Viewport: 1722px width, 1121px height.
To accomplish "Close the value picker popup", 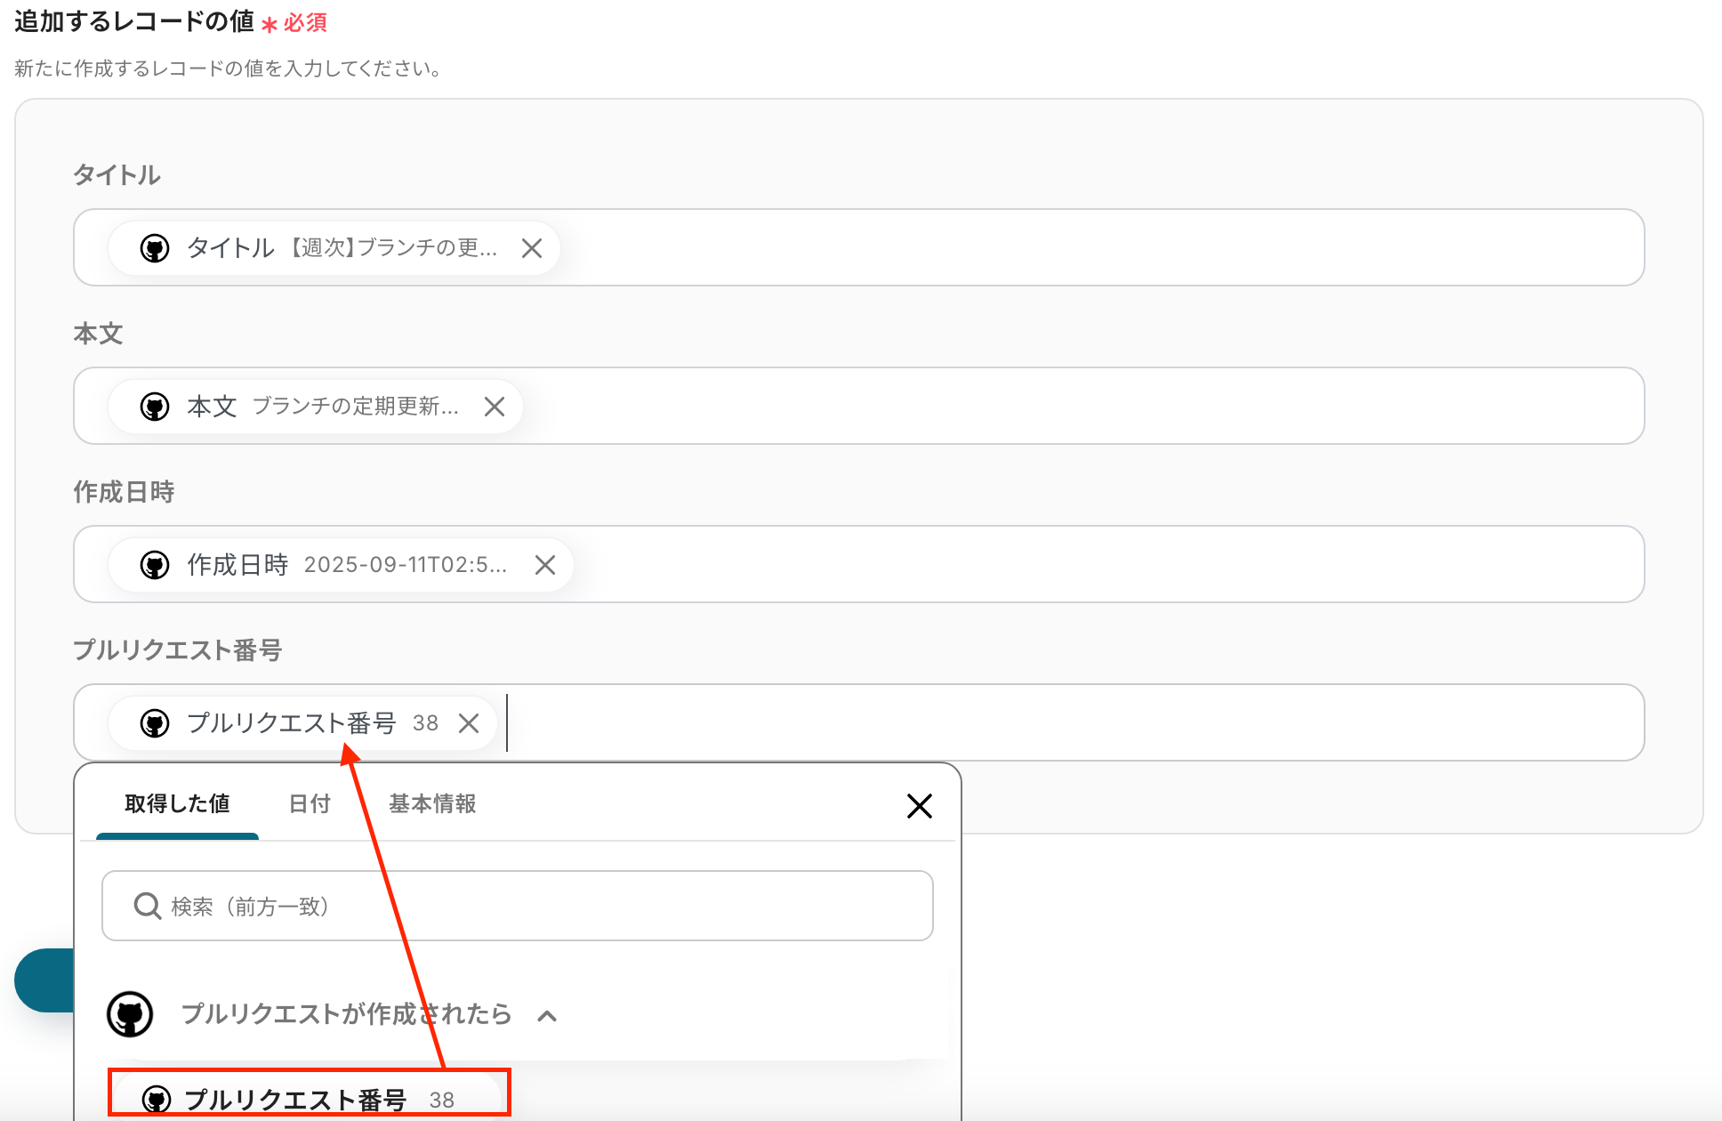I will coord(919,806).
